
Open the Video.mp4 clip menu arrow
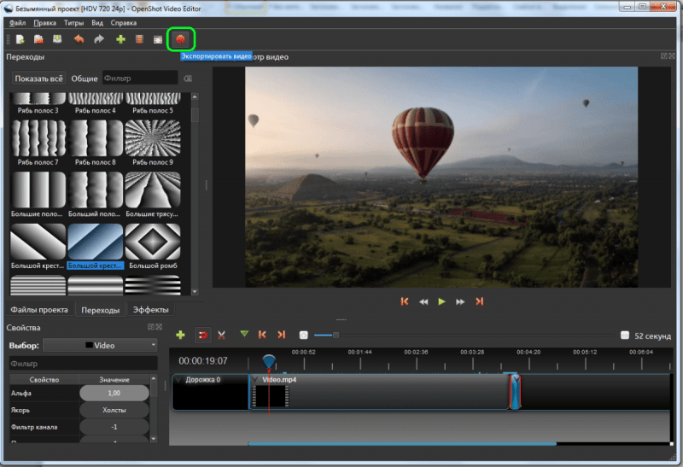click(254, 380)
